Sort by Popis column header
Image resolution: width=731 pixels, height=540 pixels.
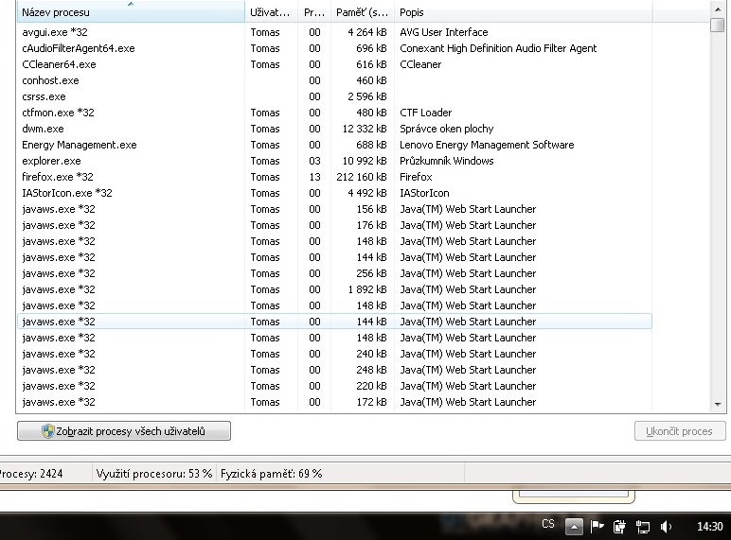point(523,12)
